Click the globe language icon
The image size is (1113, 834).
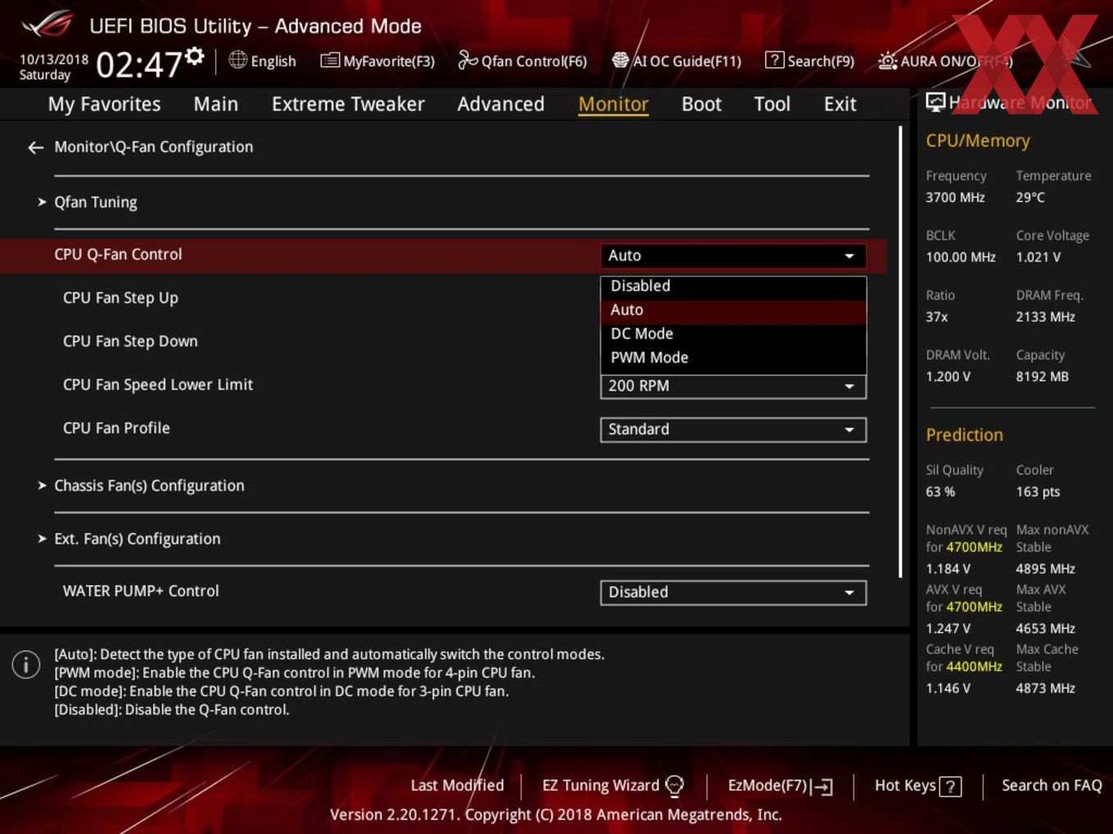point(237,60)
